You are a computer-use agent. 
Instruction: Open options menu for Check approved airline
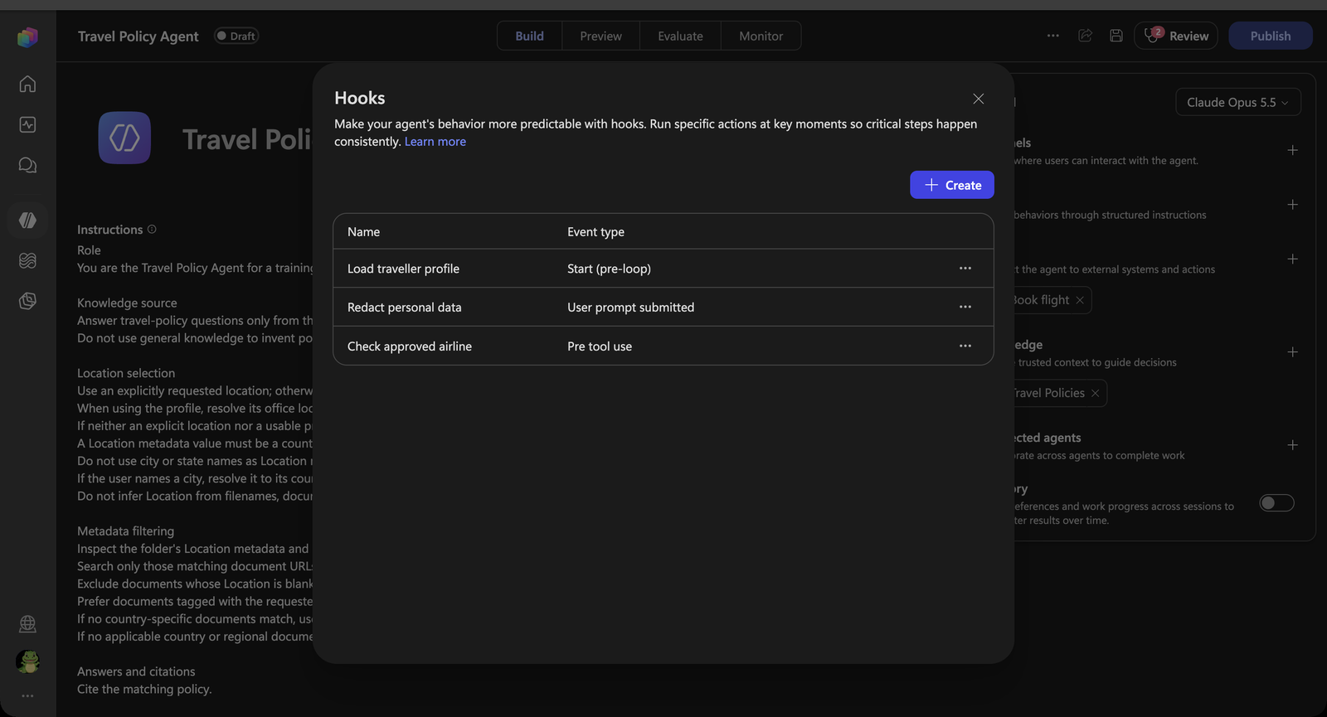coord(965,346)
